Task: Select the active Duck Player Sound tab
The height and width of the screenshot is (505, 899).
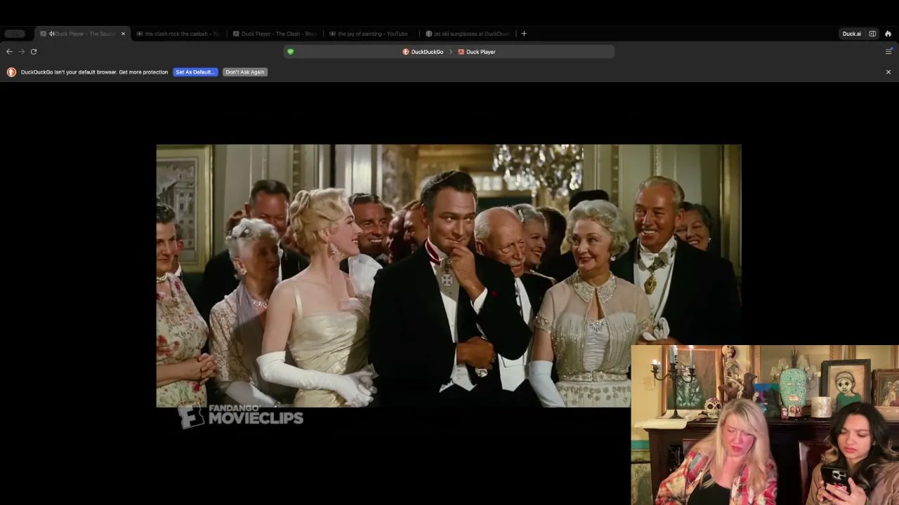Action: [82, 34]
